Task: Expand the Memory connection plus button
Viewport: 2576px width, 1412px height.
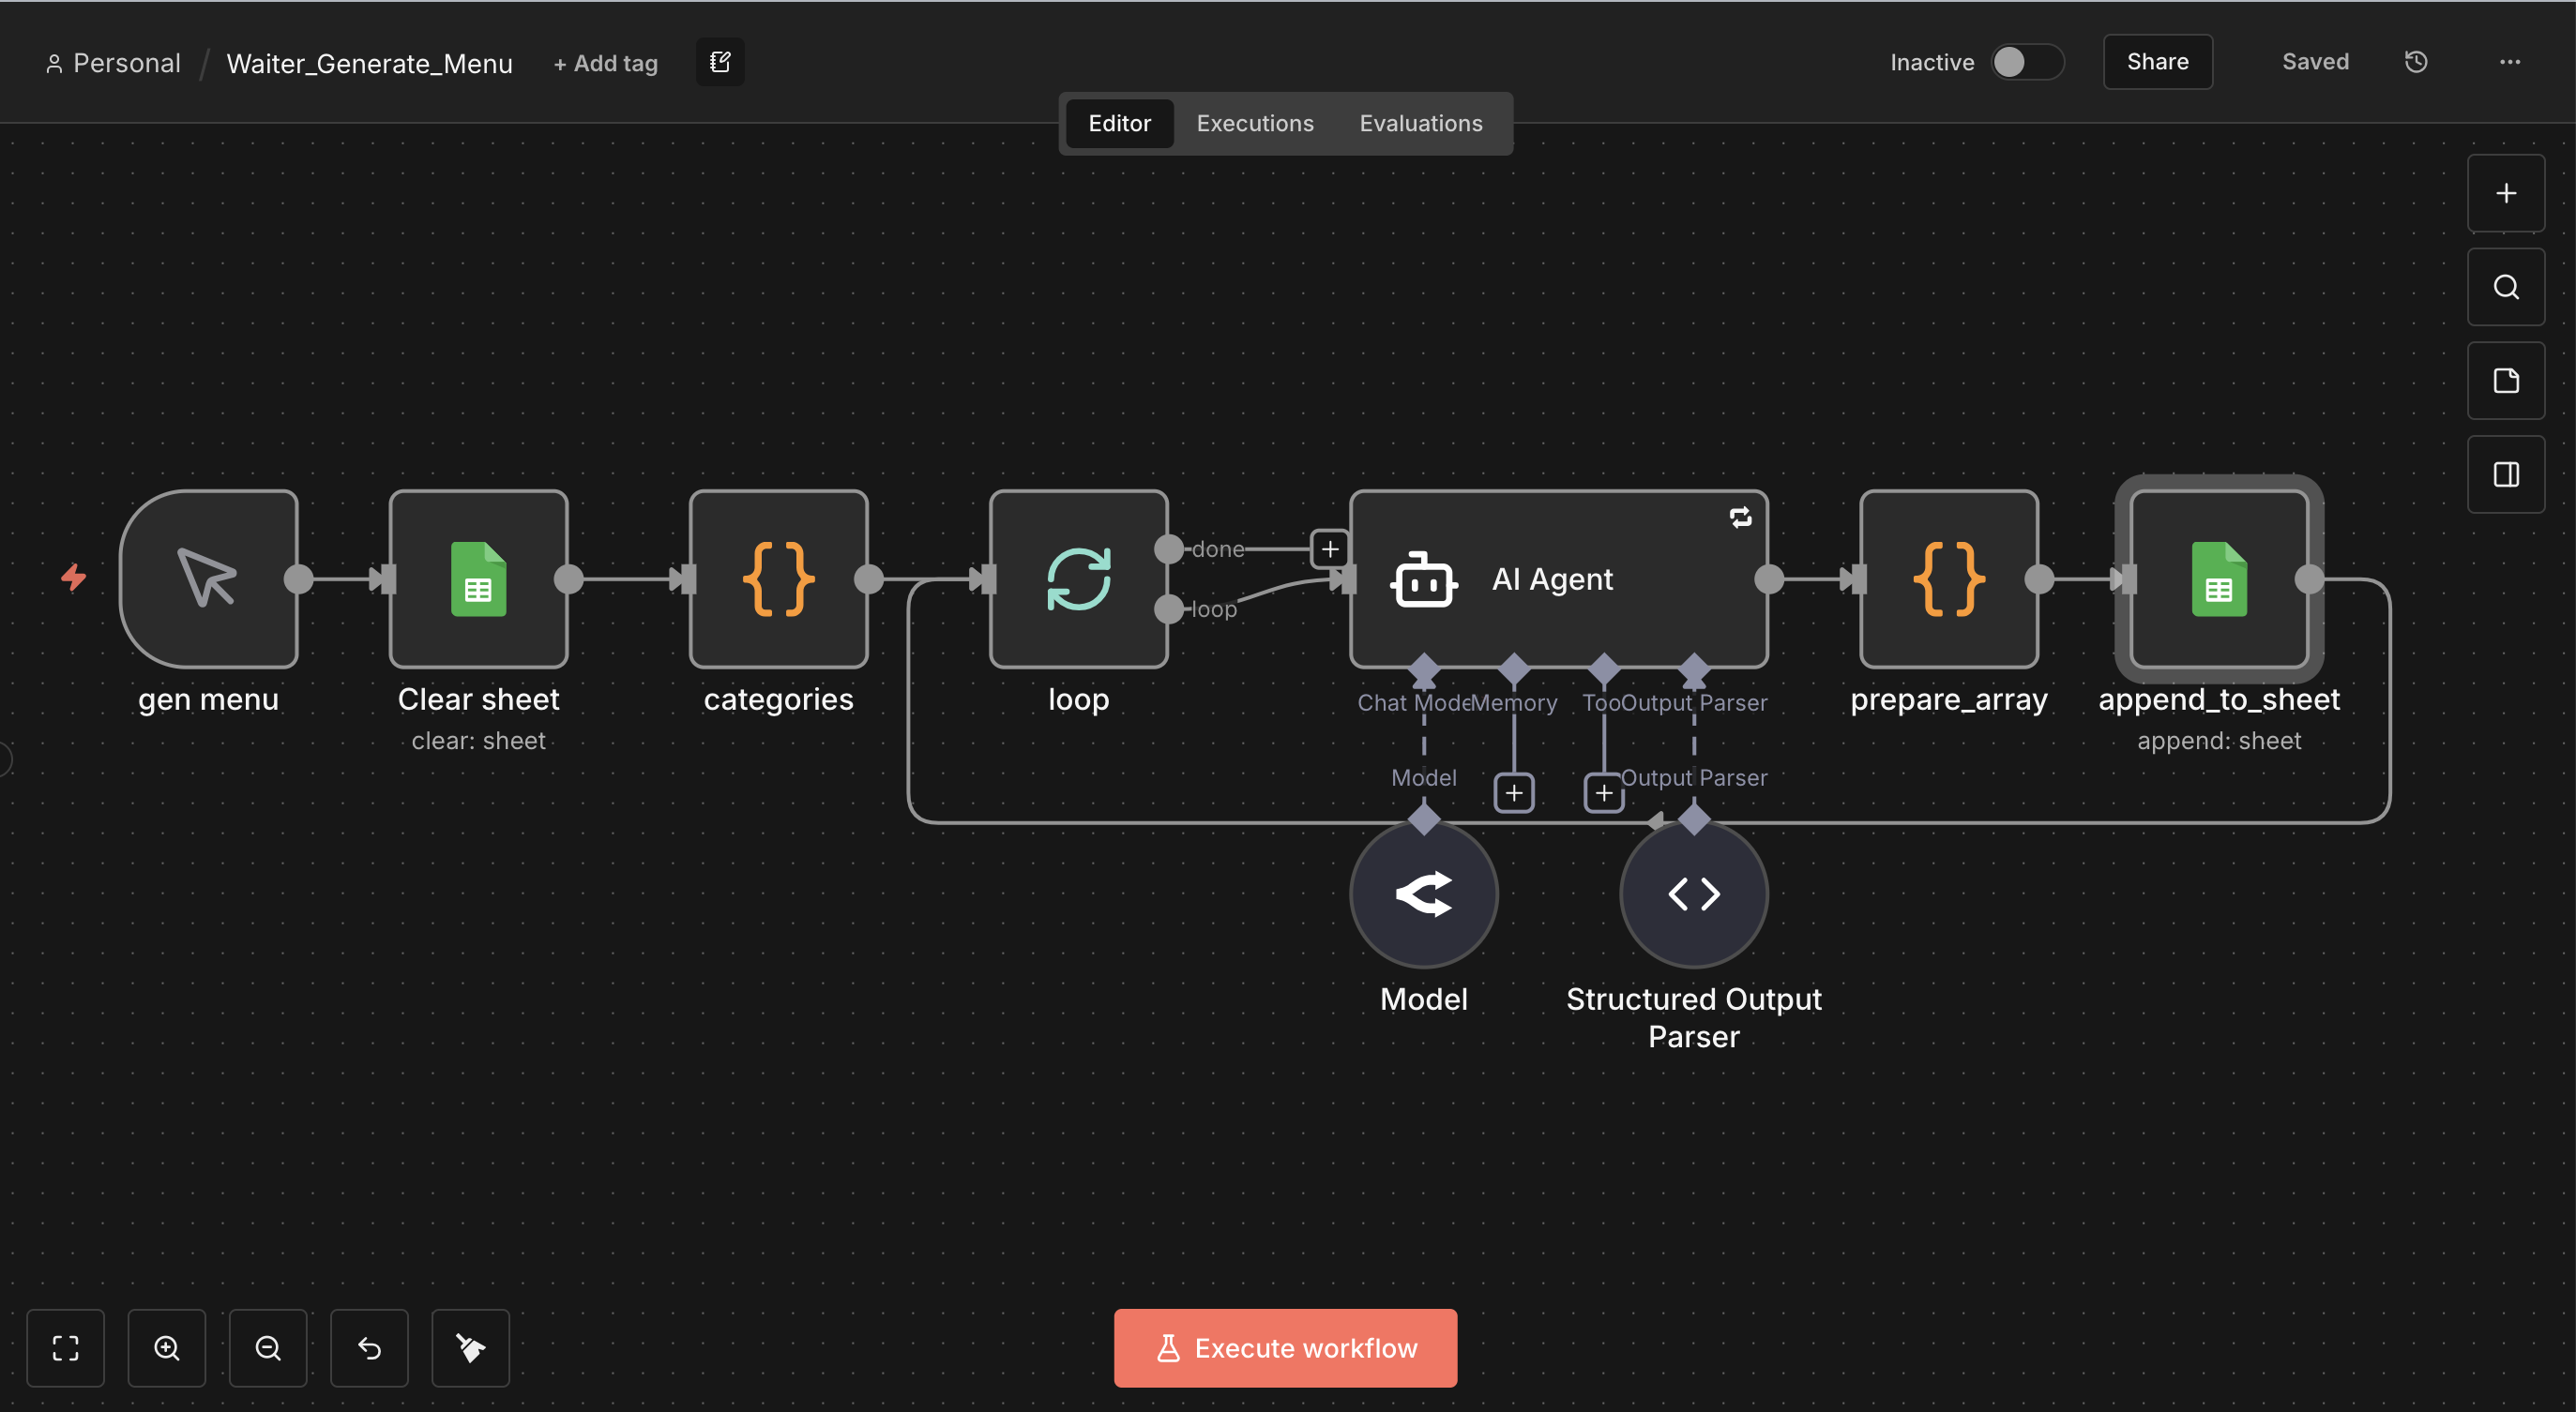Action: click(x=1513, y=792)
